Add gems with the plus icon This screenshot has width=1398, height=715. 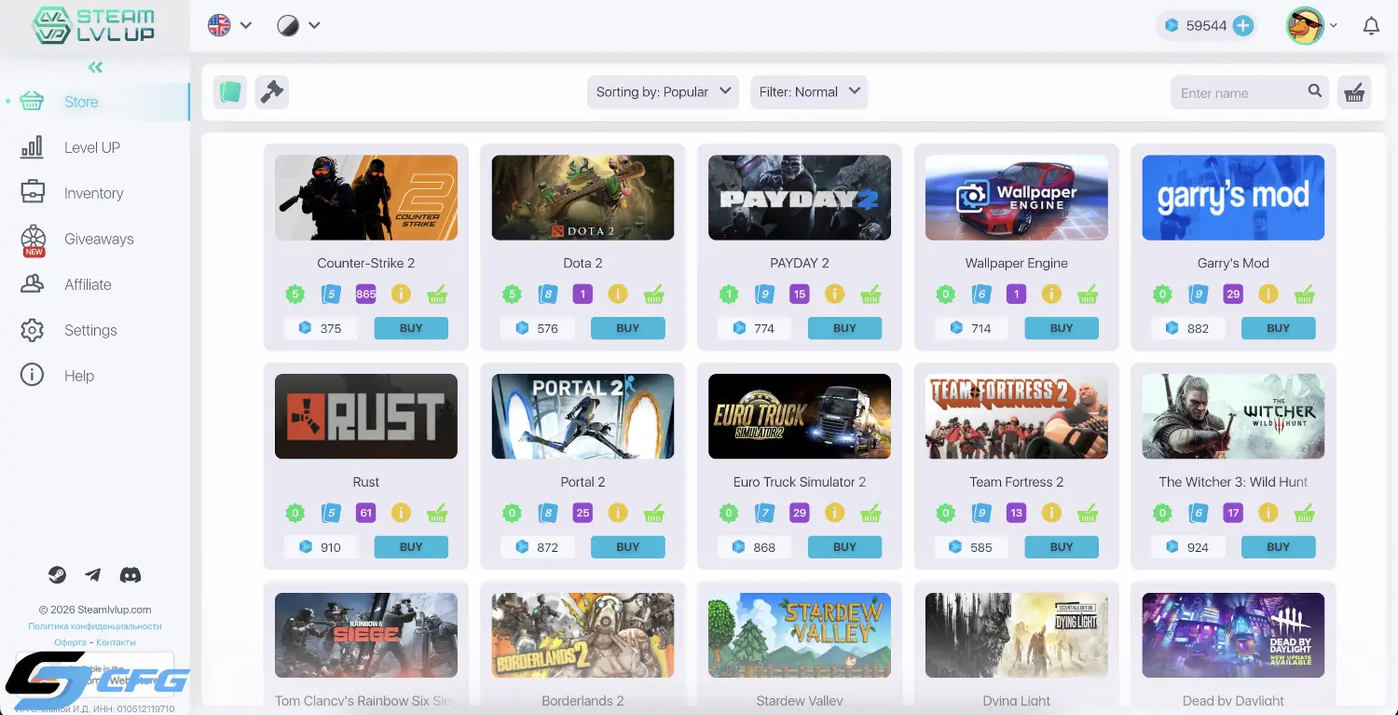point(1242,26)
